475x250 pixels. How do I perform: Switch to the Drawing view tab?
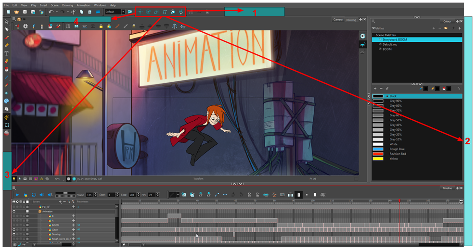tap(351, 20)
